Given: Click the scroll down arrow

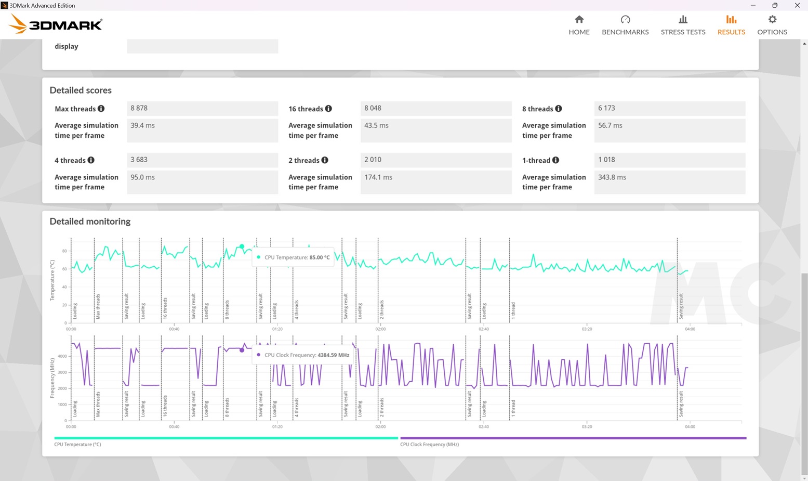Looking at the screenshot, I should (804, 477).
